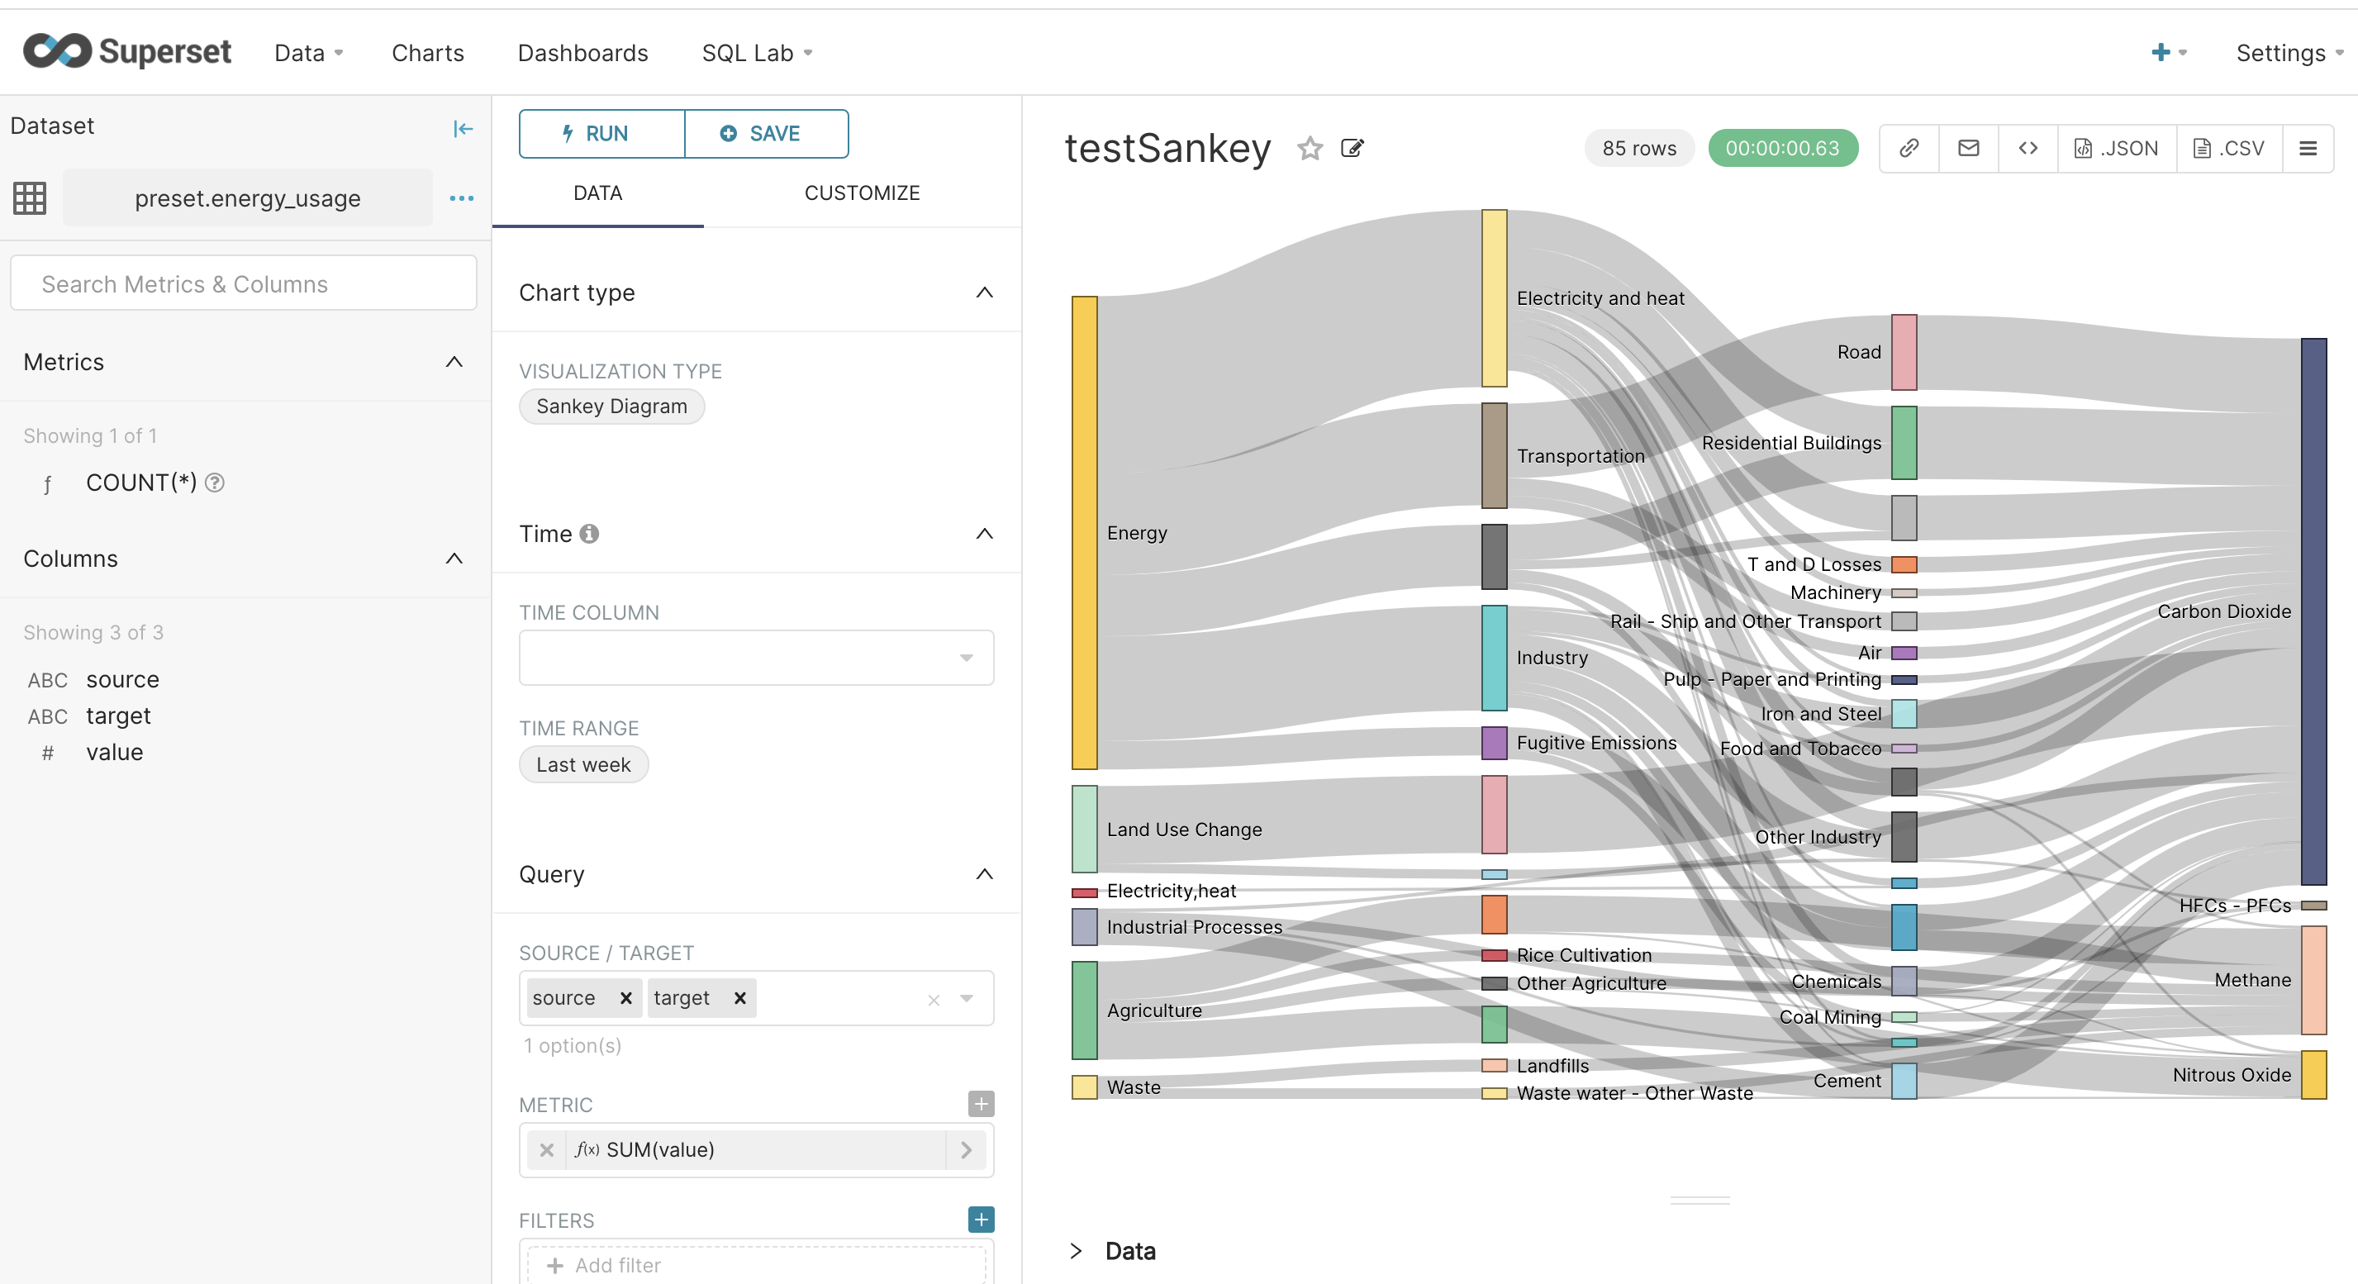Remove the SUM(value) metric
2358x1284 pixels.
[546, 1149]
